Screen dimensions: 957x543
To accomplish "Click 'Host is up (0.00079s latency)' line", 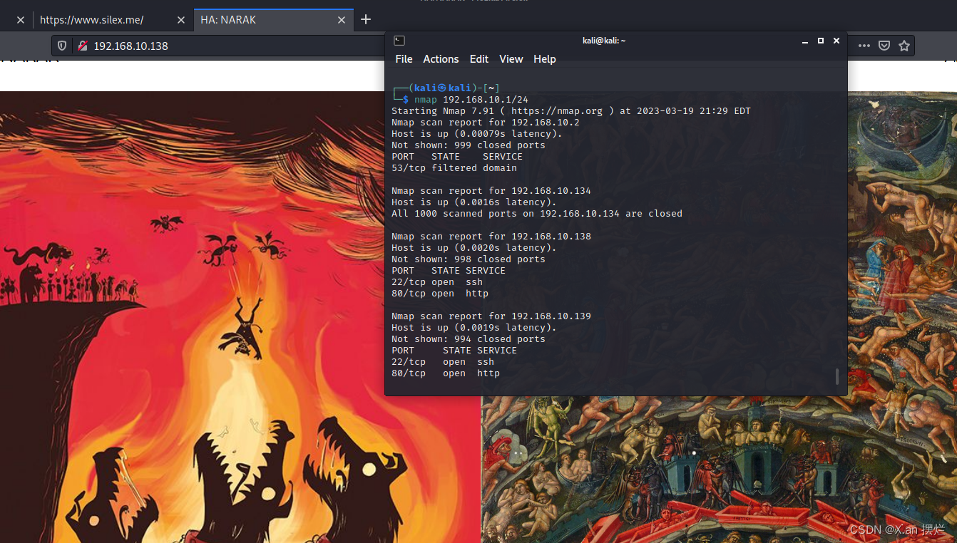I will click(x=477, y=134).
